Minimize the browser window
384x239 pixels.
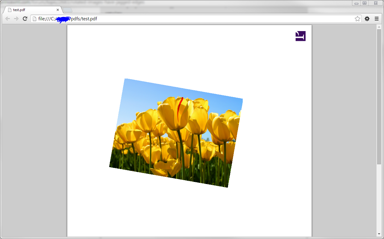click(x=356, y=3)
